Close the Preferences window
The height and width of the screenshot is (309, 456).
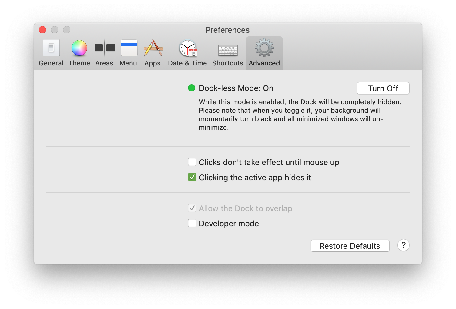coord(42,30)
